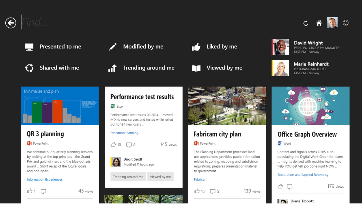Like the QR 3 planning card
Image resolution: width=362 pixels, height=217 pixels.
click(30, 191)
